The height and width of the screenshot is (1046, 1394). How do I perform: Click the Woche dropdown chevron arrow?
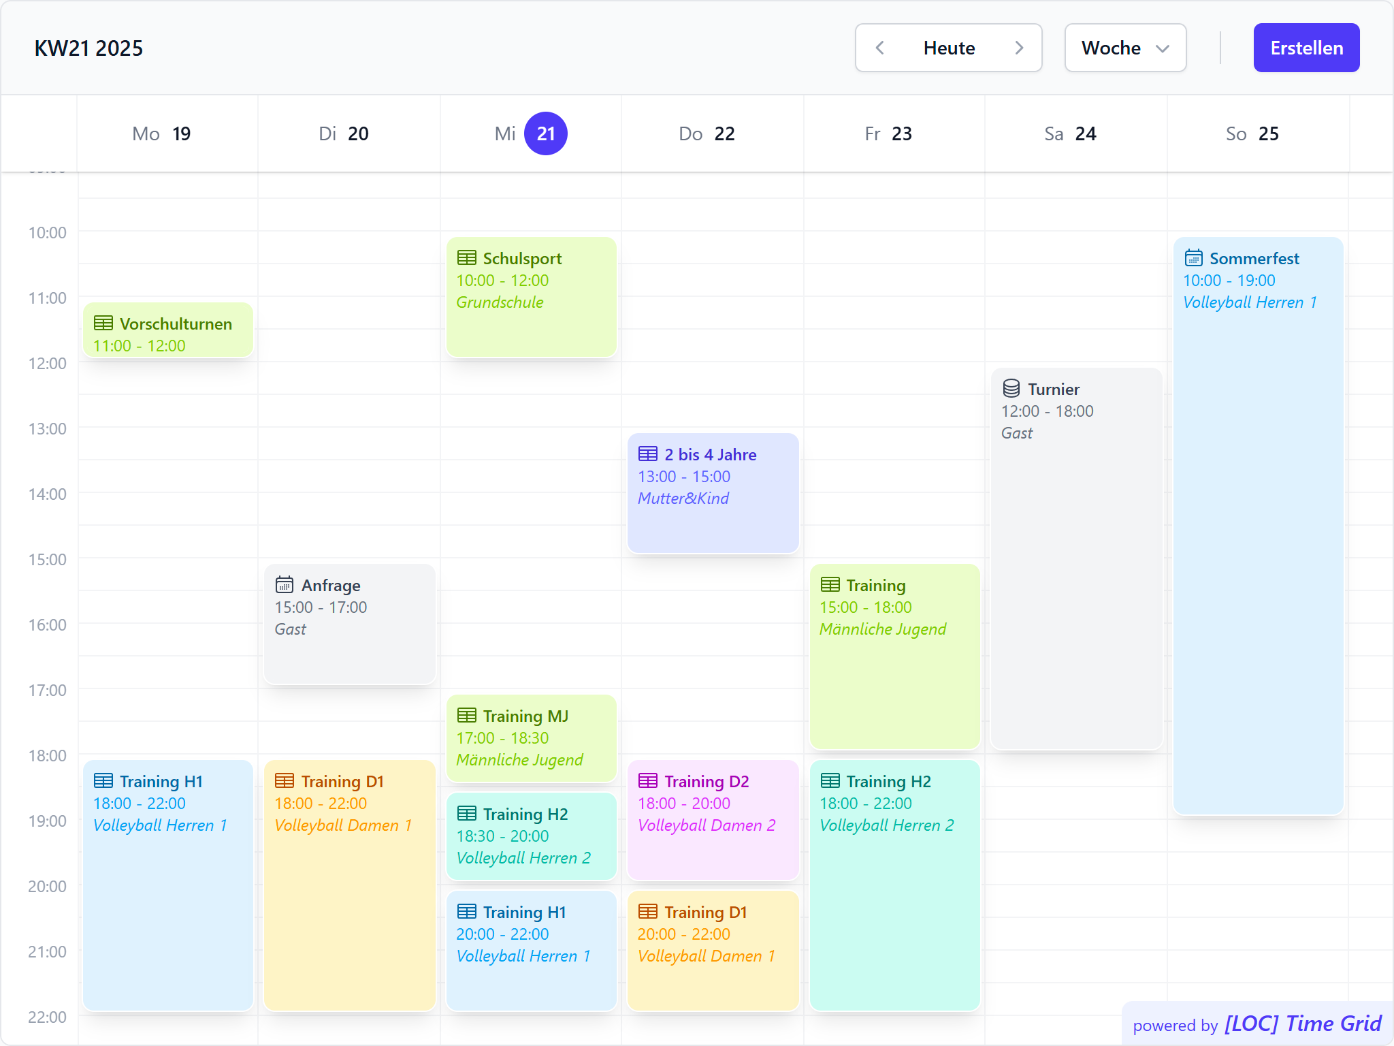[1163, 48]
